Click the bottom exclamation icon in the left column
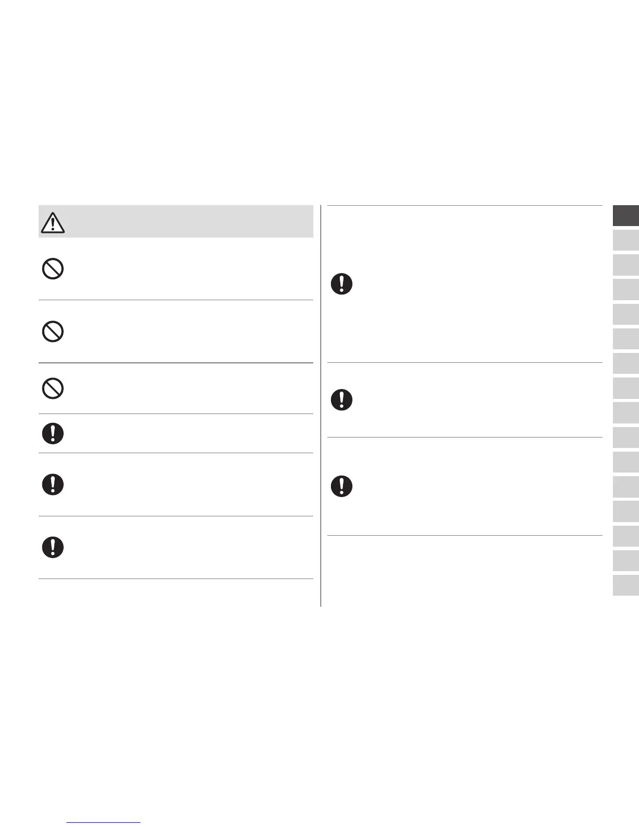Viewport: 639px width, 827px height. pos(53,547)
